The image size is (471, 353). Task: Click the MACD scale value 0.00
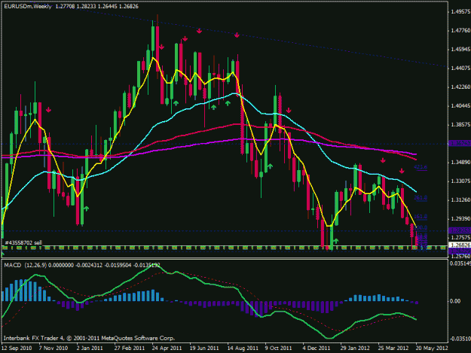455,301
